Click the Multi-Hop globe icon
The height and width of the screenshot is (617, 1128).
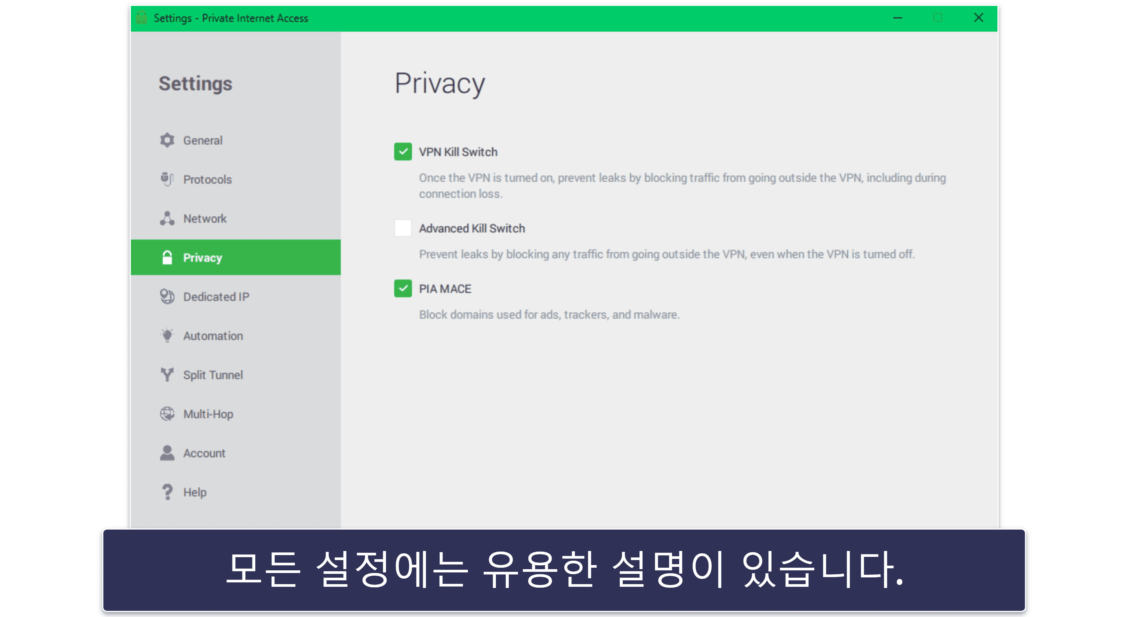(167, 414)
